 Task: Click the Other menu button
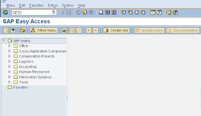(x=44, y=31)
